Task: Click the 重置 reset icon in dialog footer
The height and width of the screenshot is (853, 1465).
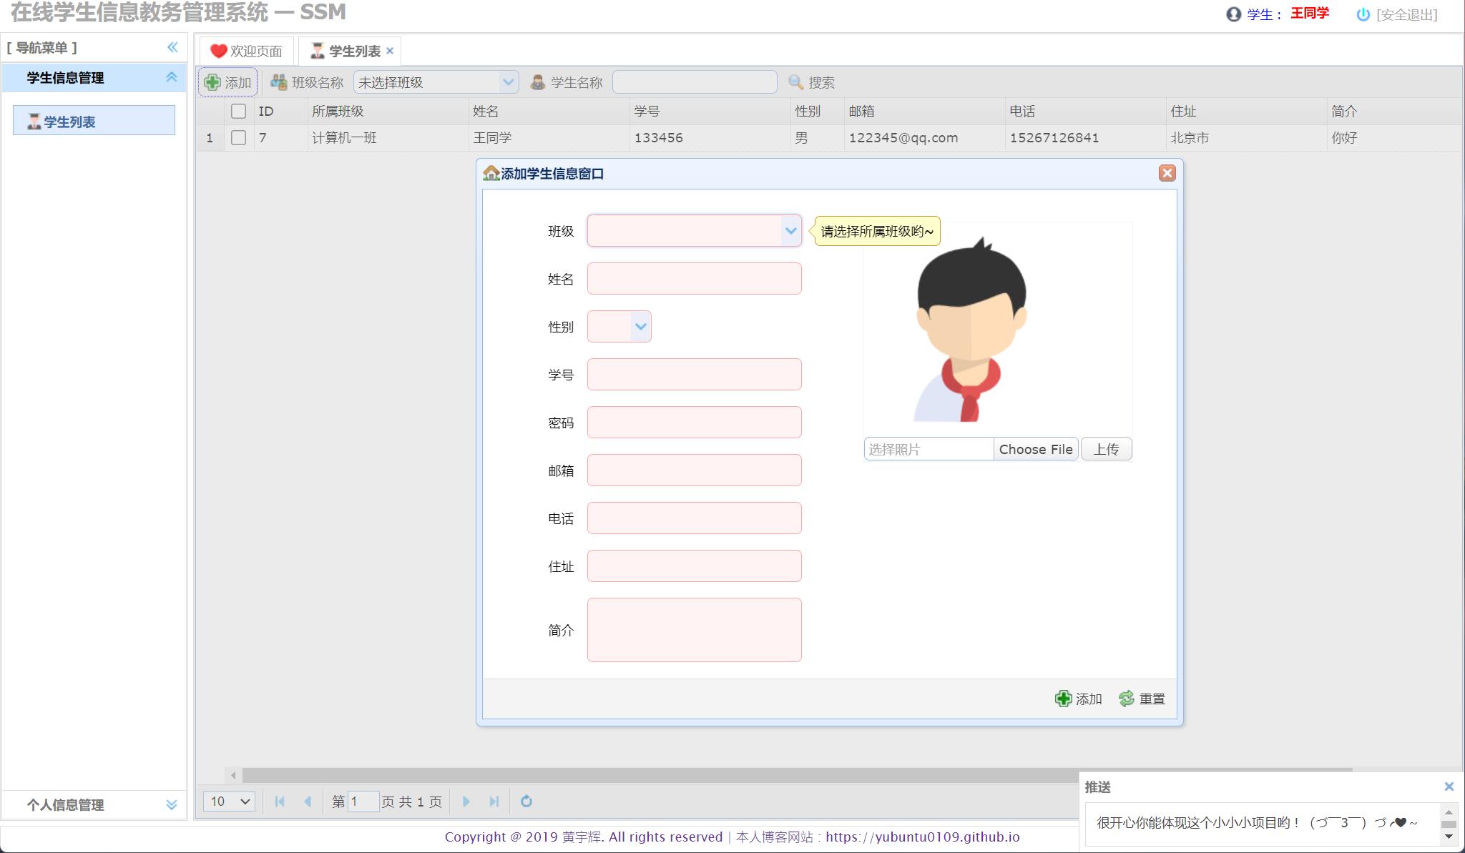Action: click(x=1127, y=699)
